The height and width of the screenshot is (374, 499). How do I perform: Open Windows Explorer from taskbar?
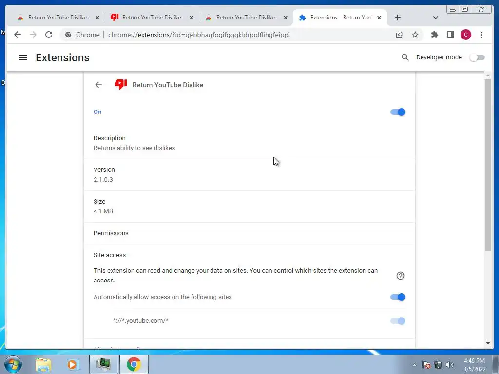43,364
